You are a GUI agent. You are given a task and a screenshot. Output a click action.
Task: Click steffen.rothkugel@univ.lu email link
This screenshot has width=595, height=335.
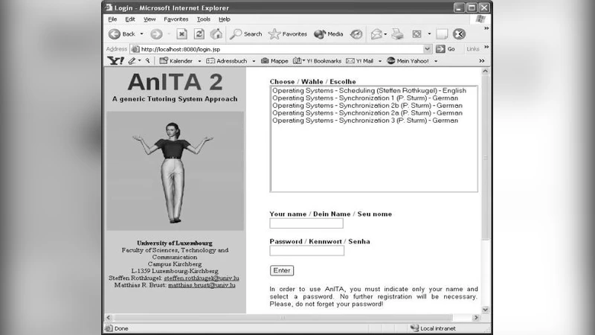(x=202, y=278)
